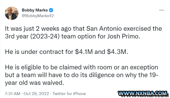
Task: Open Bobby Marks' profile picture
Action: [x=11, y=13]
